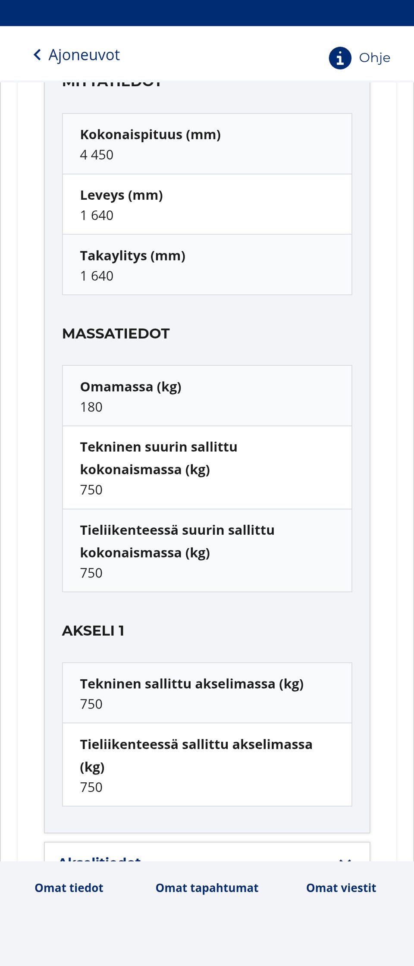Open the Ohje help section
Screen dimensions: 414x966
point(374,57)
